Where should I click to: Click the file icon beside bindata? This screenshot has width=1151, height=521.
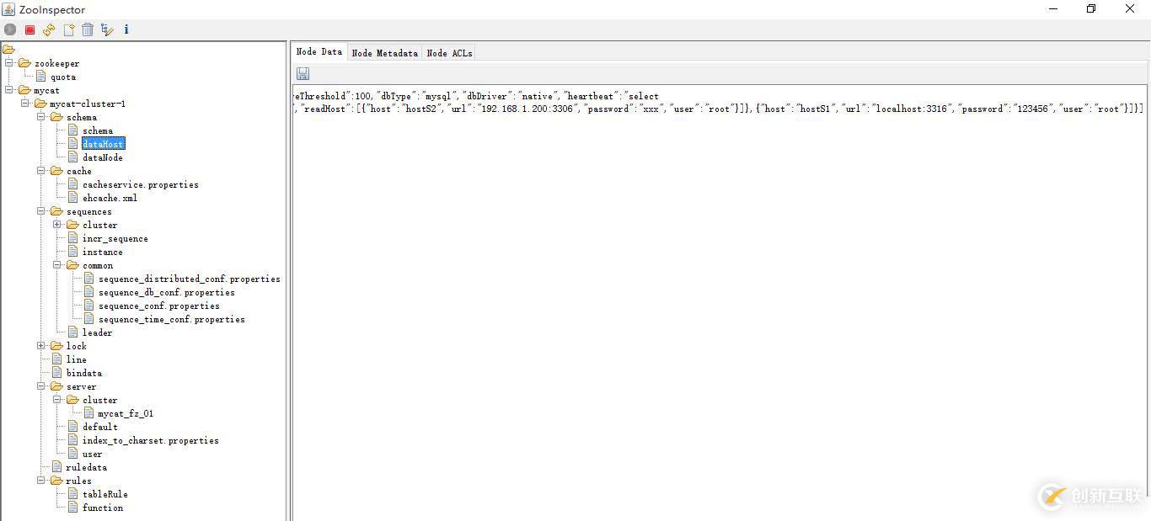point(57,373)
